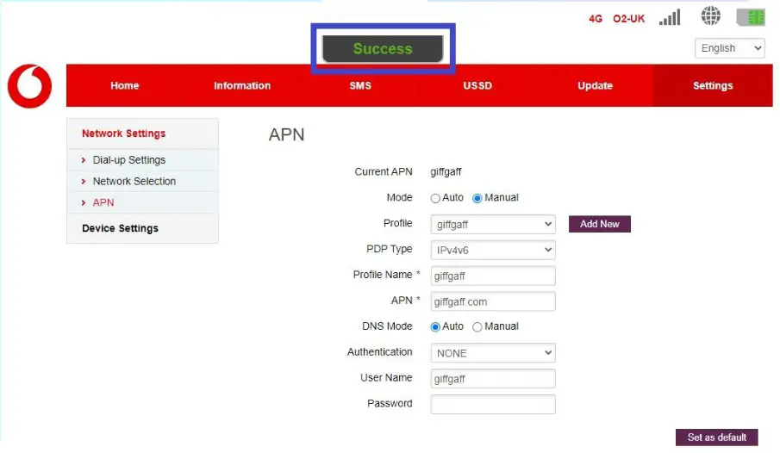
Task: Open the language dropdown showing English
Action: click(x=729, y=48)
